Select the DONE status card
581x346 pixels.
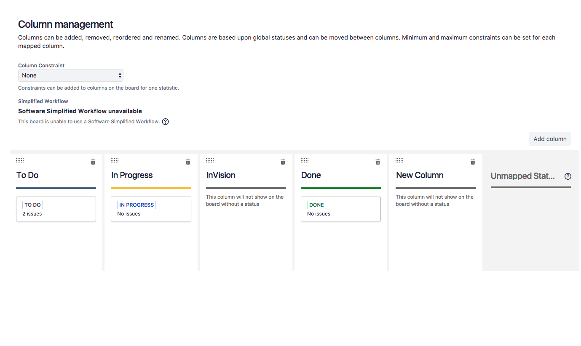point(341,209)
